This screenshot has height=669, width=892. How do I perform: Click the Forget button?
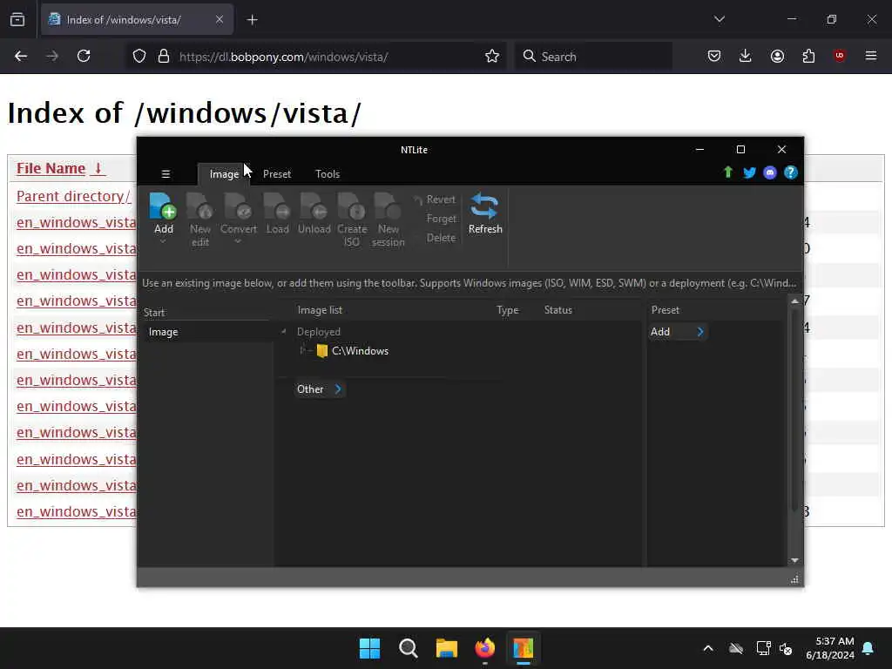441,219
